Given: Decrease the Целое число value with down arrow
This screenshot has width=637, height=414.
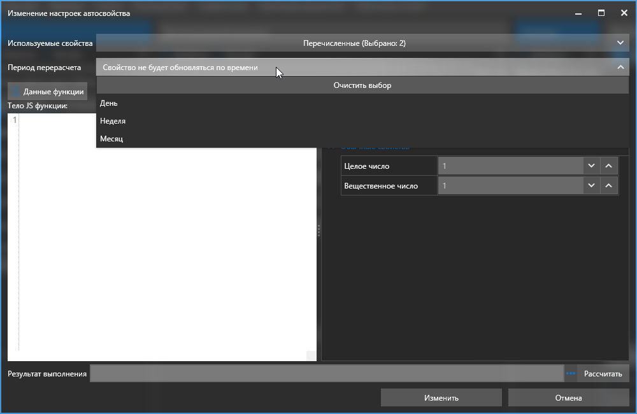Looking at the screenshot, I should [591, 166].
